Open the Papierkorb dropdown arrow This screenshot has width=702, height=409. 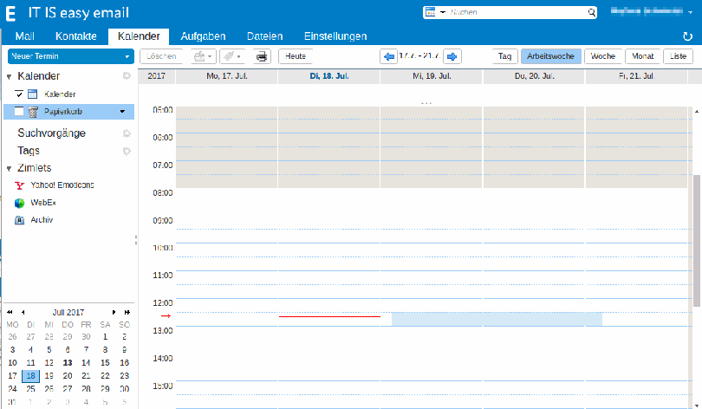click(122, 112)
